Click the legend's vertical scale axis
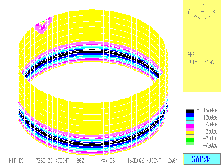 pyautogui.click(x=198, y=127)
